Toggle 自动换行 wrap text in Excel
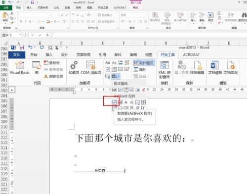Screen dimensions: 247x194 click(105, 15)
